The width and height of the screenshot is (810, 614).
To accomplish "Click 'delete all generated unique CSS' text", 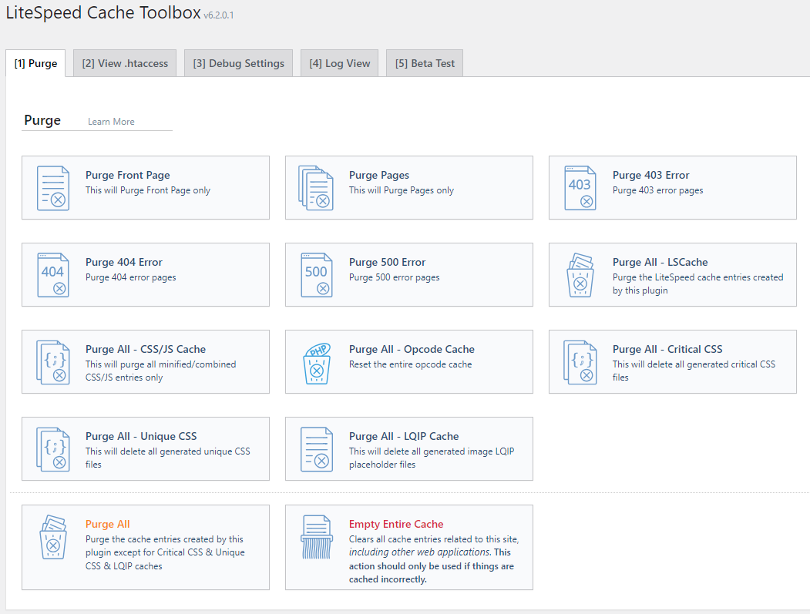I will point(168,458).
